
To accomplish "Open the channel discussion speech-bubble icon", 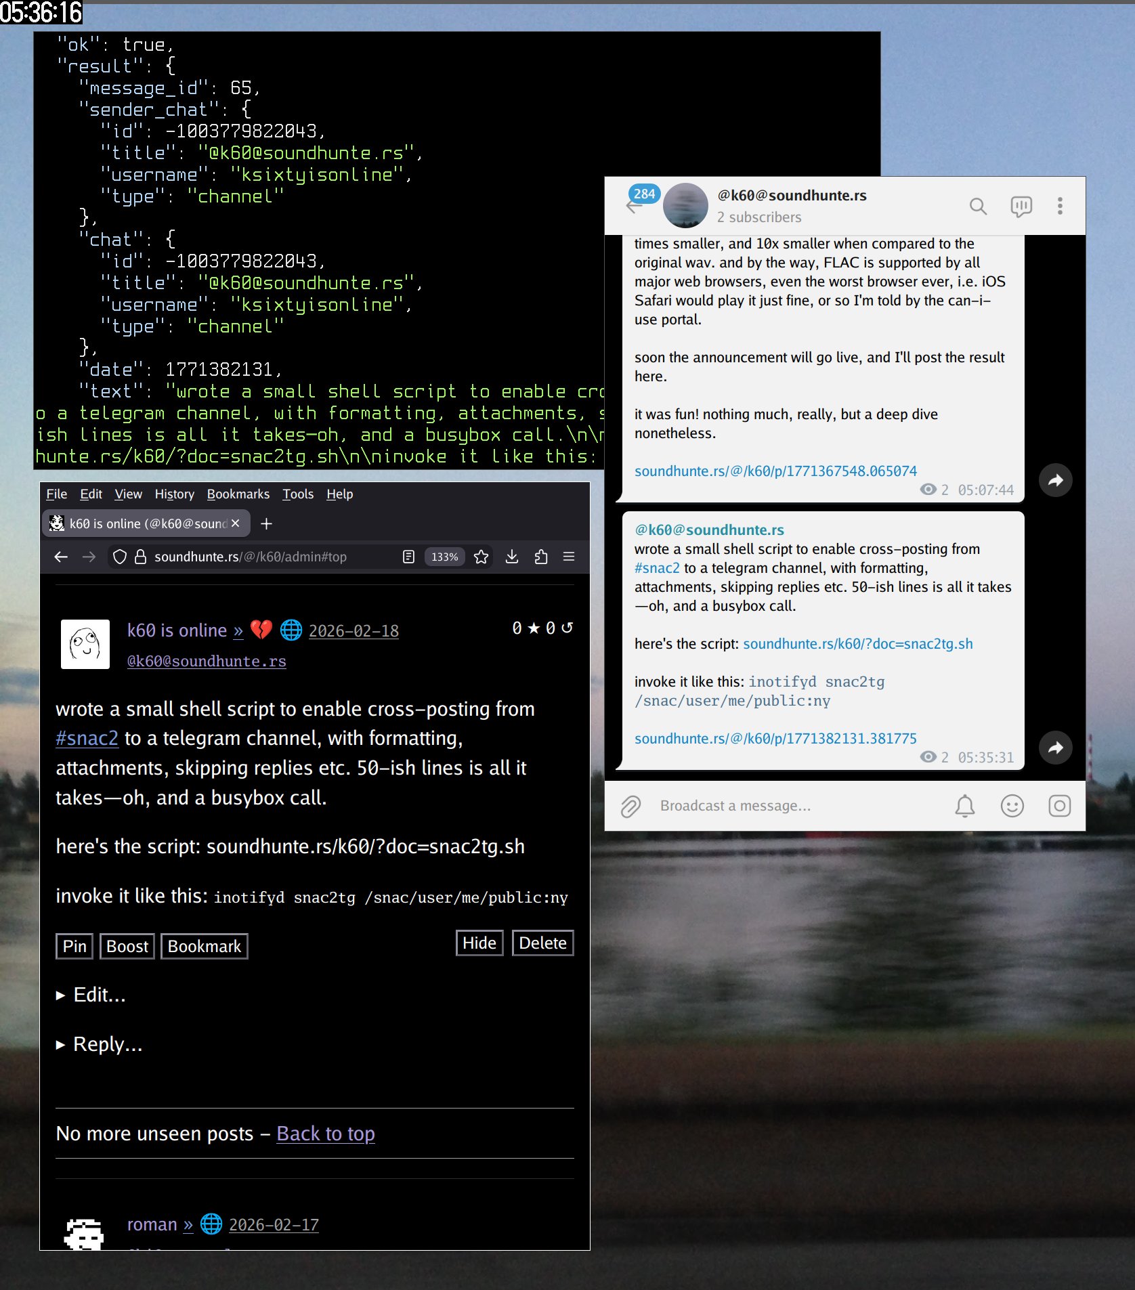I will [1021, 206].
